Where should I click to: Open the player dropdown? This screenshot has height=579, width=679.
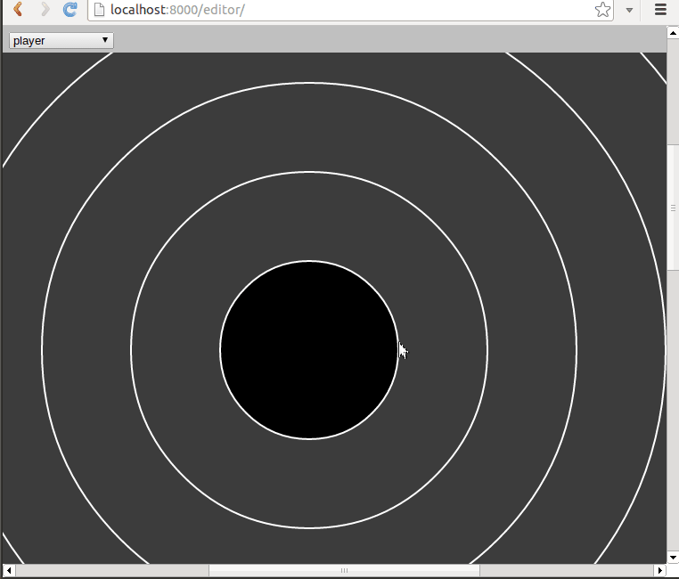[x=61, y=40]
